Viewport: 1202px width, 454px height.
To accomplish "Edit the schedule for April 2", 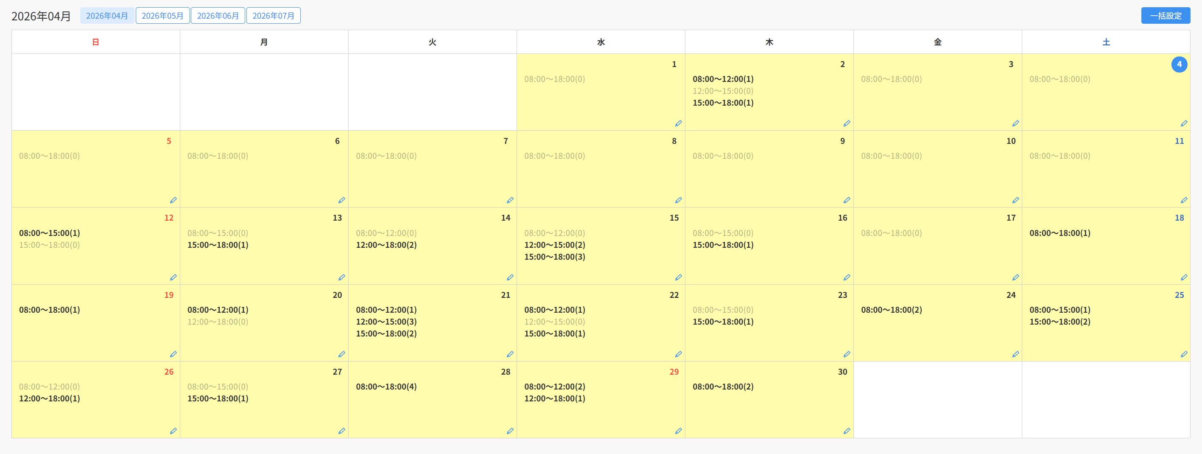I will (847, 123).
